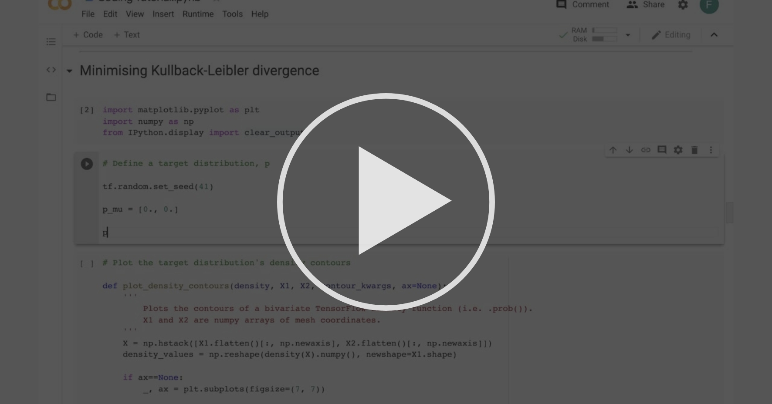772x404 pixels.
Task: Open the Runtime menu
Action: coord(198,14)
